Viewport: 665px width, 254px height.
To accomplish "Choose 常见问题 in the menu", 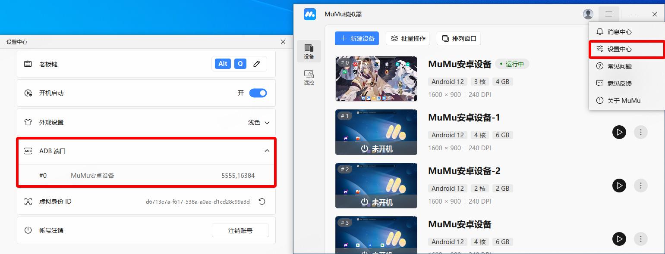I will 619,66.
